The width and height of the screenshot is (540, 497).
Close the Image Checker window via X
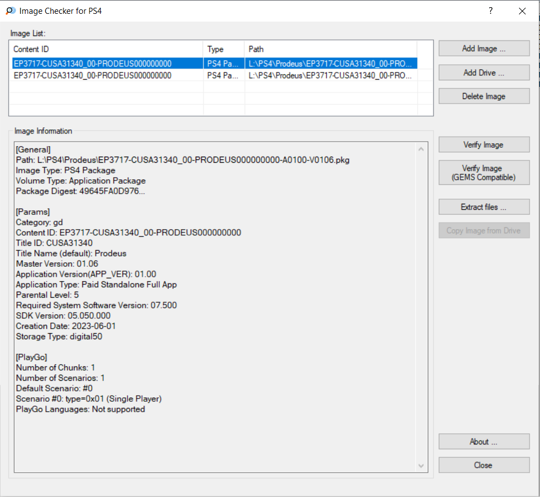tap(522, 11)
